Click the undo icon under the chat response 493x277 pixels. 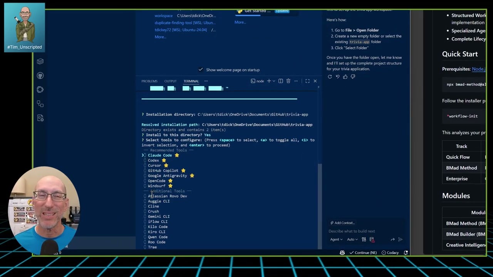tap(337, 77)
